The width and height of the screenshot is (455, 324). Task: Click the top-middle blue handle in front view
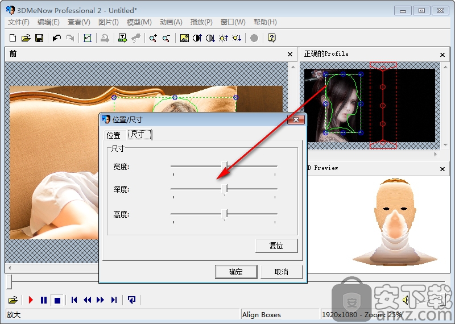coord(175,97)
